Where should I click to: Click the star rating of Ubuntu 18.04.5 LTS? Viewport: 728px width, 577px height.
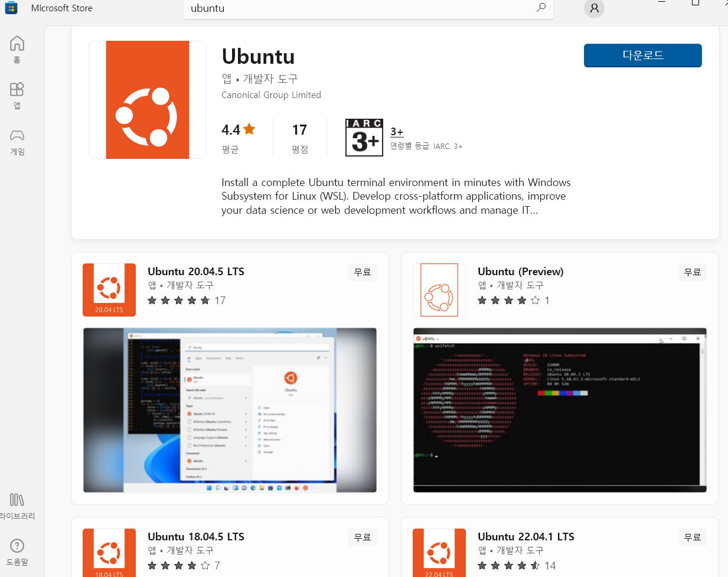click(x=179, y=566)
